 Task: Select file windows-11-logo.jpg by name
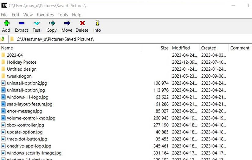pos(27,97)
